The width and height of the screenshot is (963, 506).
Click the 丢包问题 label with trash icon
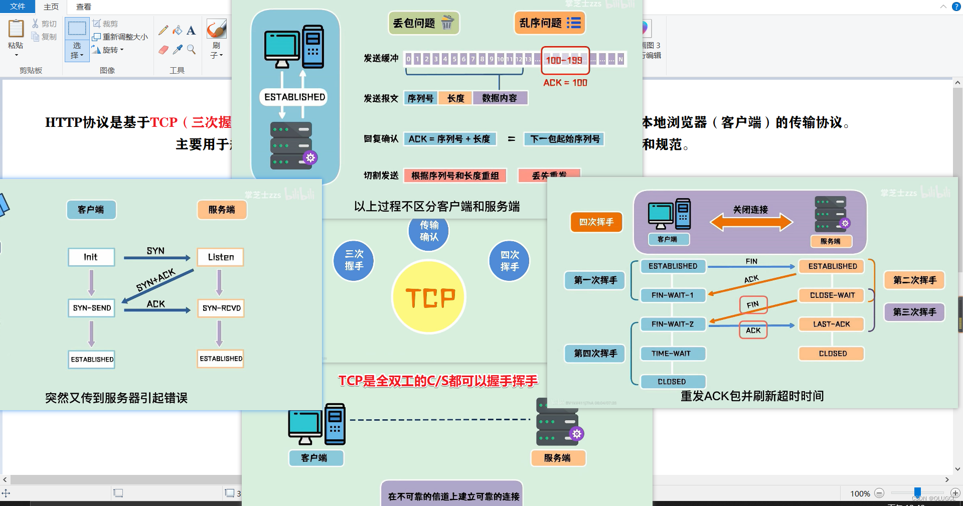point(424,23)
